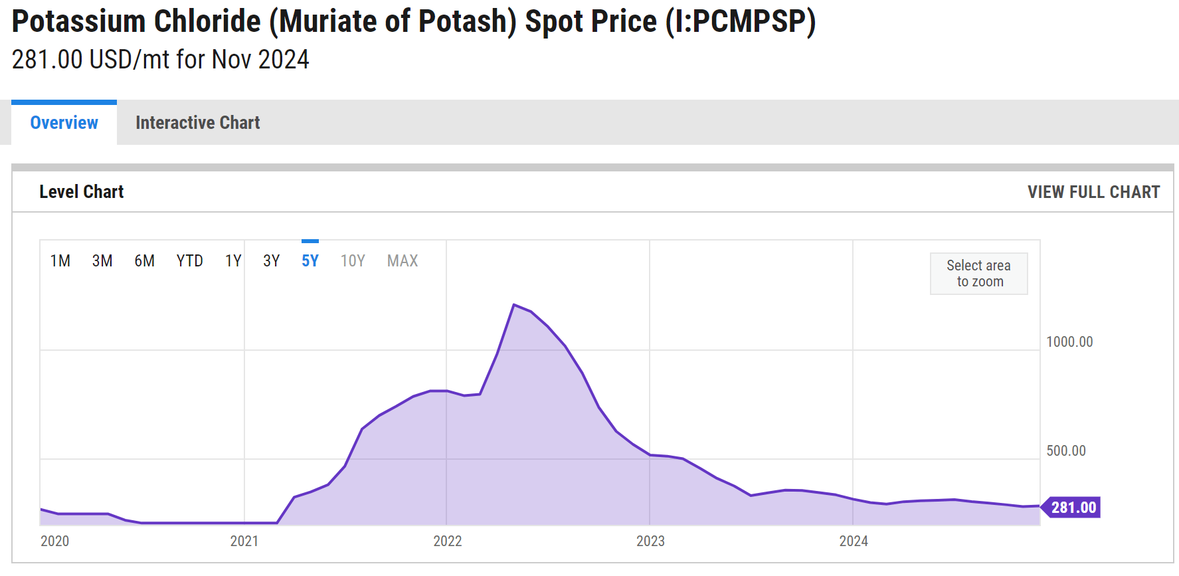
Task: Select the 1M time range
Action: click(60, 260)
